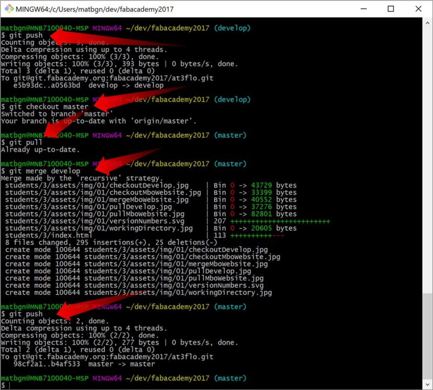433x390 pixels.
Task: Click 'Merge made by the recursive strategy' line
Action: pyautogui.click(x=82, y=178)
